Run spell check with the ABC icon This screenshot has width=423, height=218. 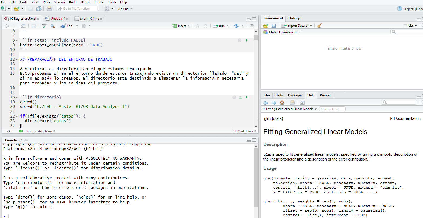tap(44, 26)
